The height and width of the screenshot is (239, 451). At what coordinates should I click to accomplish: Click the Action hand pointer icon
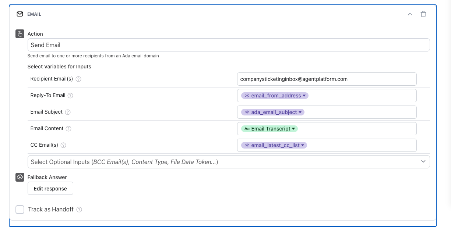[20, 34]
